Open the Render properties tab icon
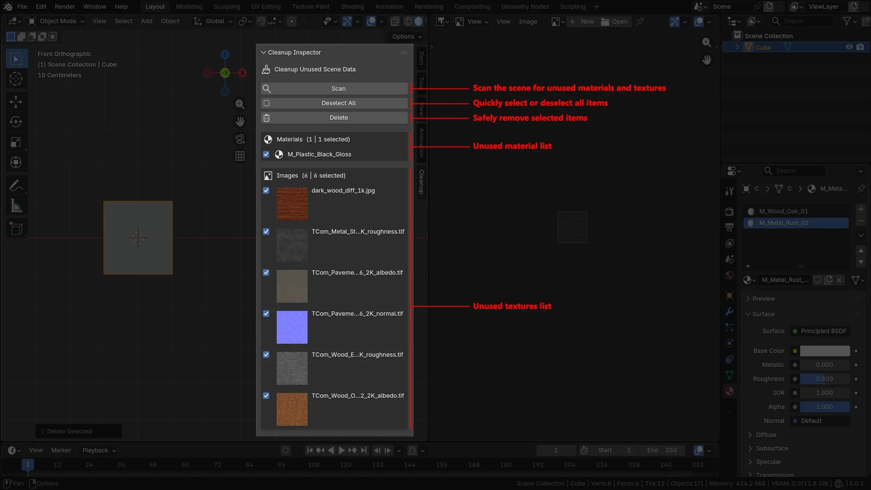Image resolution: width=871 pixels, height=490 pixels. pos(729,211)
